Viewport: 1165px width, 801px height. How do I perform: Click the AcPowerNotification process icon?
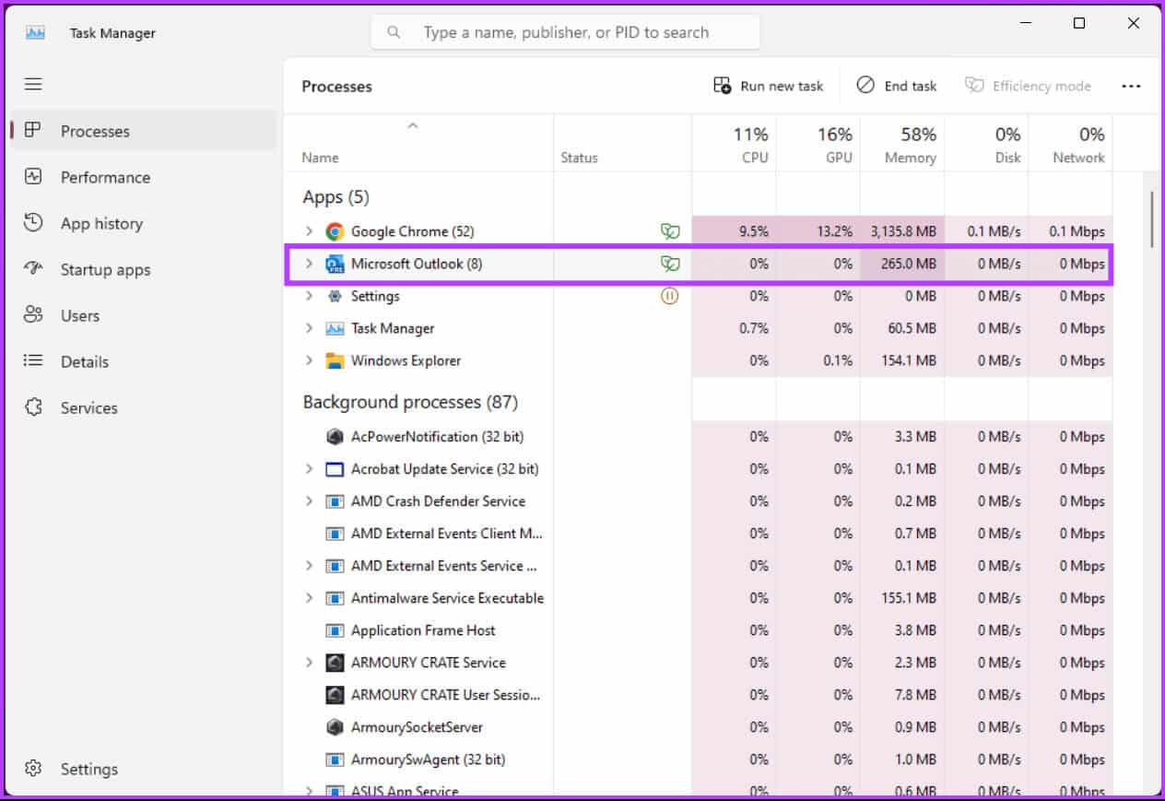[x=335, y=437]
